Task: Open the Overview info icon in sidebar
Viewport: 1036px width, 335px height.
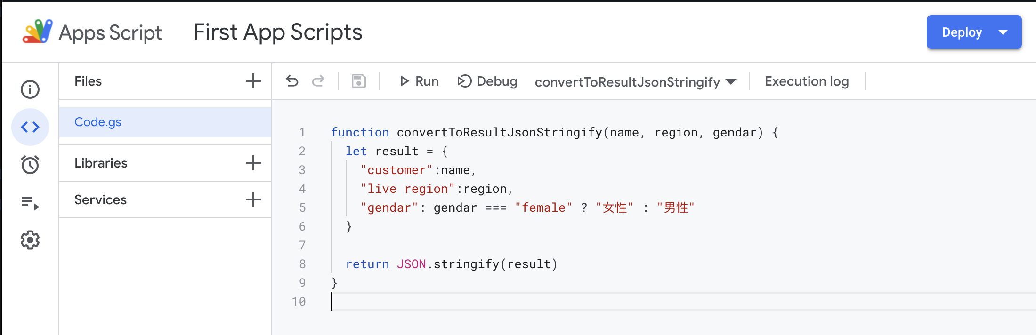Action: [x=30, y=89]
